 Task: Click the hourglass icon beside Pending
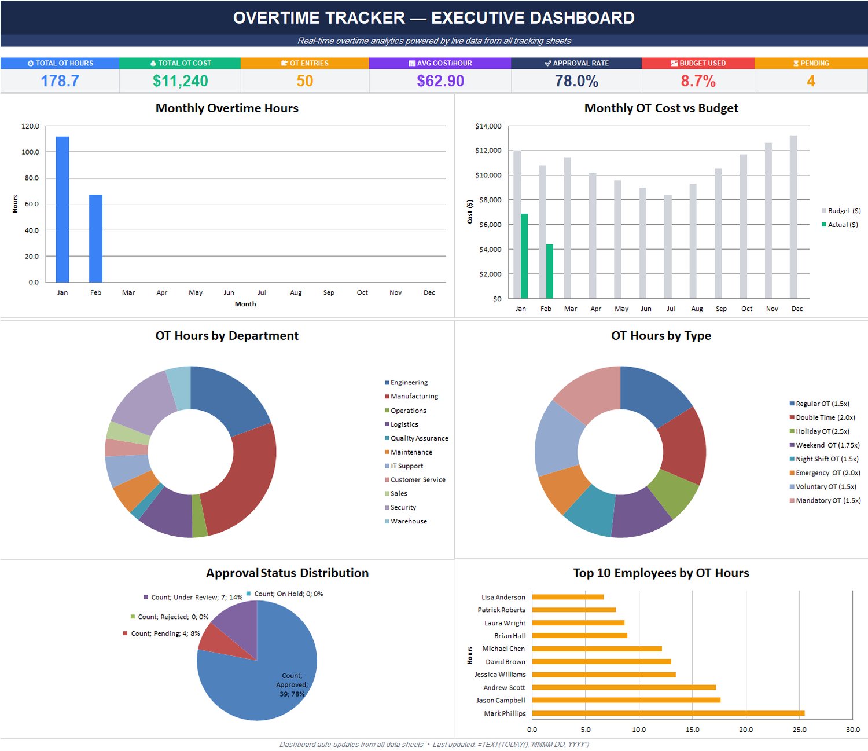tap(796, 64)
